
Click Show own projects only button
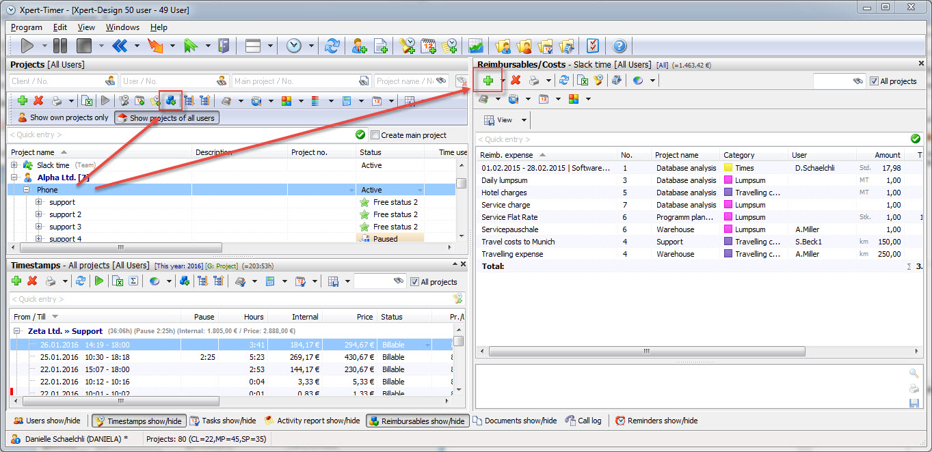click(x=62, y=117)
